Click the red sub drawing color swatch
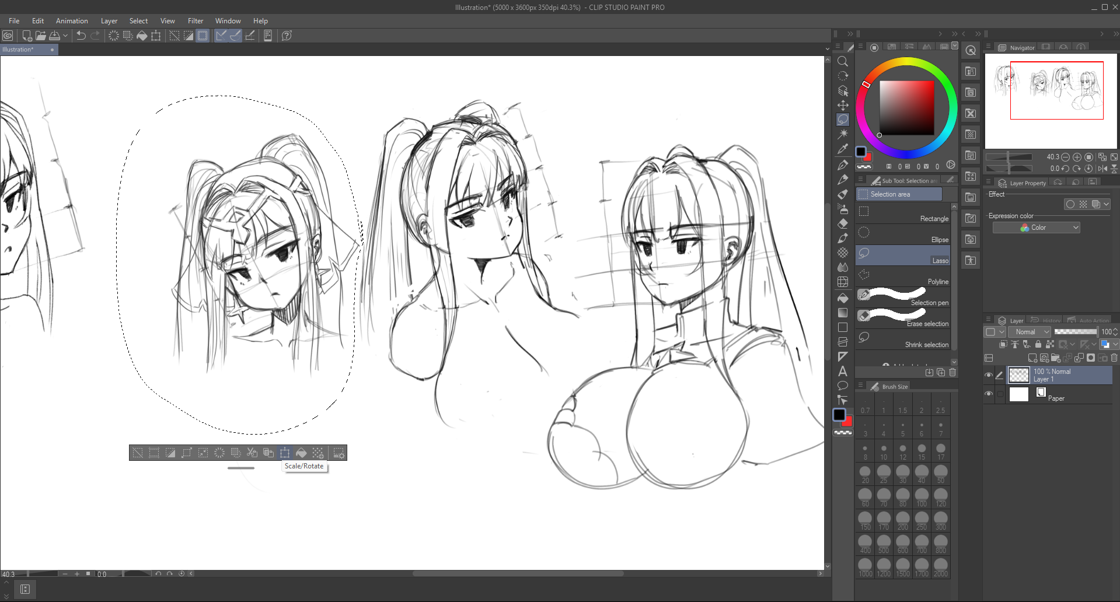Image resolution: width=1120 pixels, height=602 pixels. point(847,421)
